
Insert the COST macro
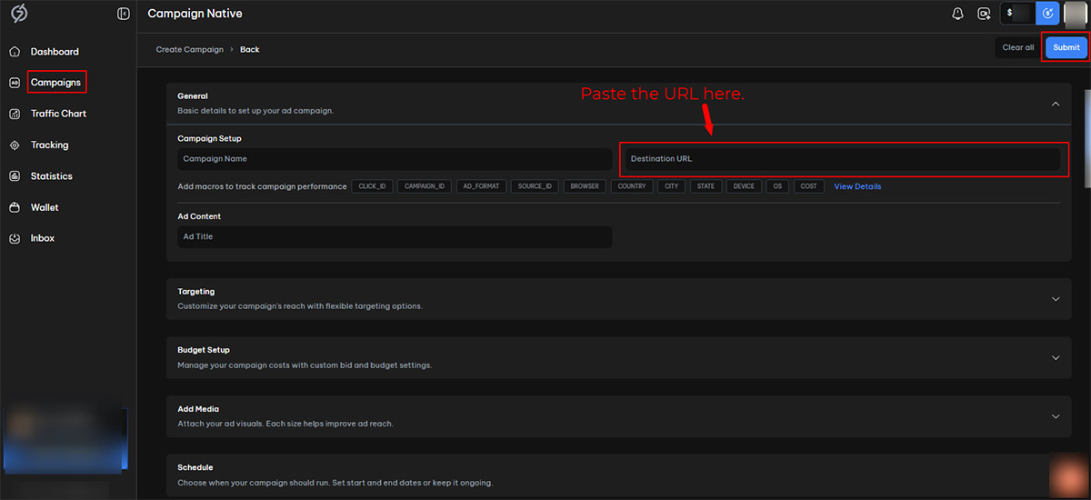click(809, 186)
